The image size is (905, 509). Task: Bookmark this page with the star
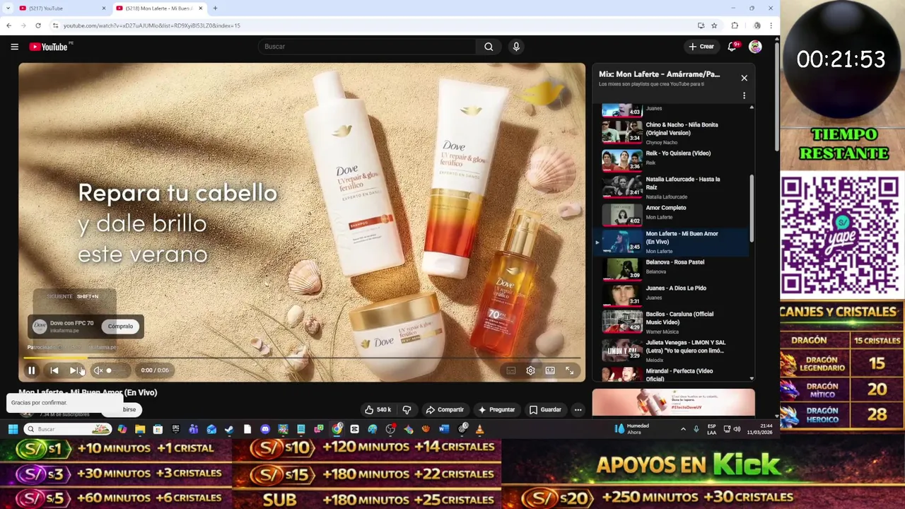coord(714,25)
